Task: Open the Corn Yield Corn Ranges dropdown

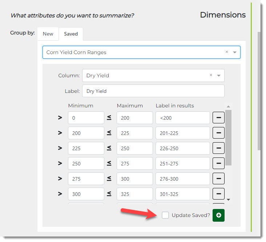Action: pyautogui.click(x=235, y=52)
